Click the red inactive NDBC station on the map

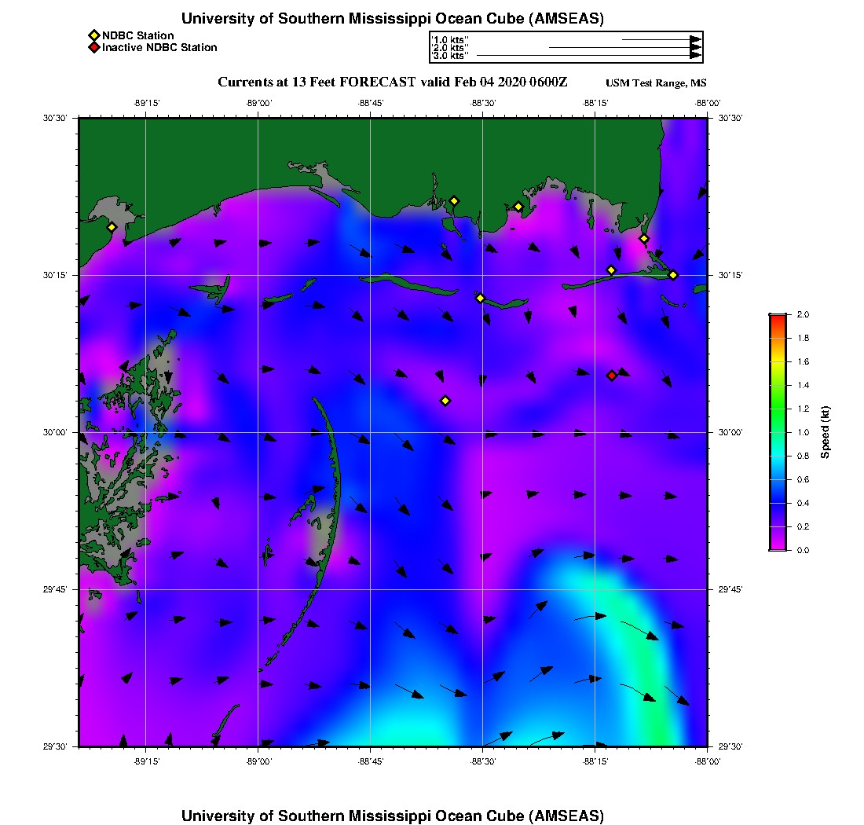[612, 376]
